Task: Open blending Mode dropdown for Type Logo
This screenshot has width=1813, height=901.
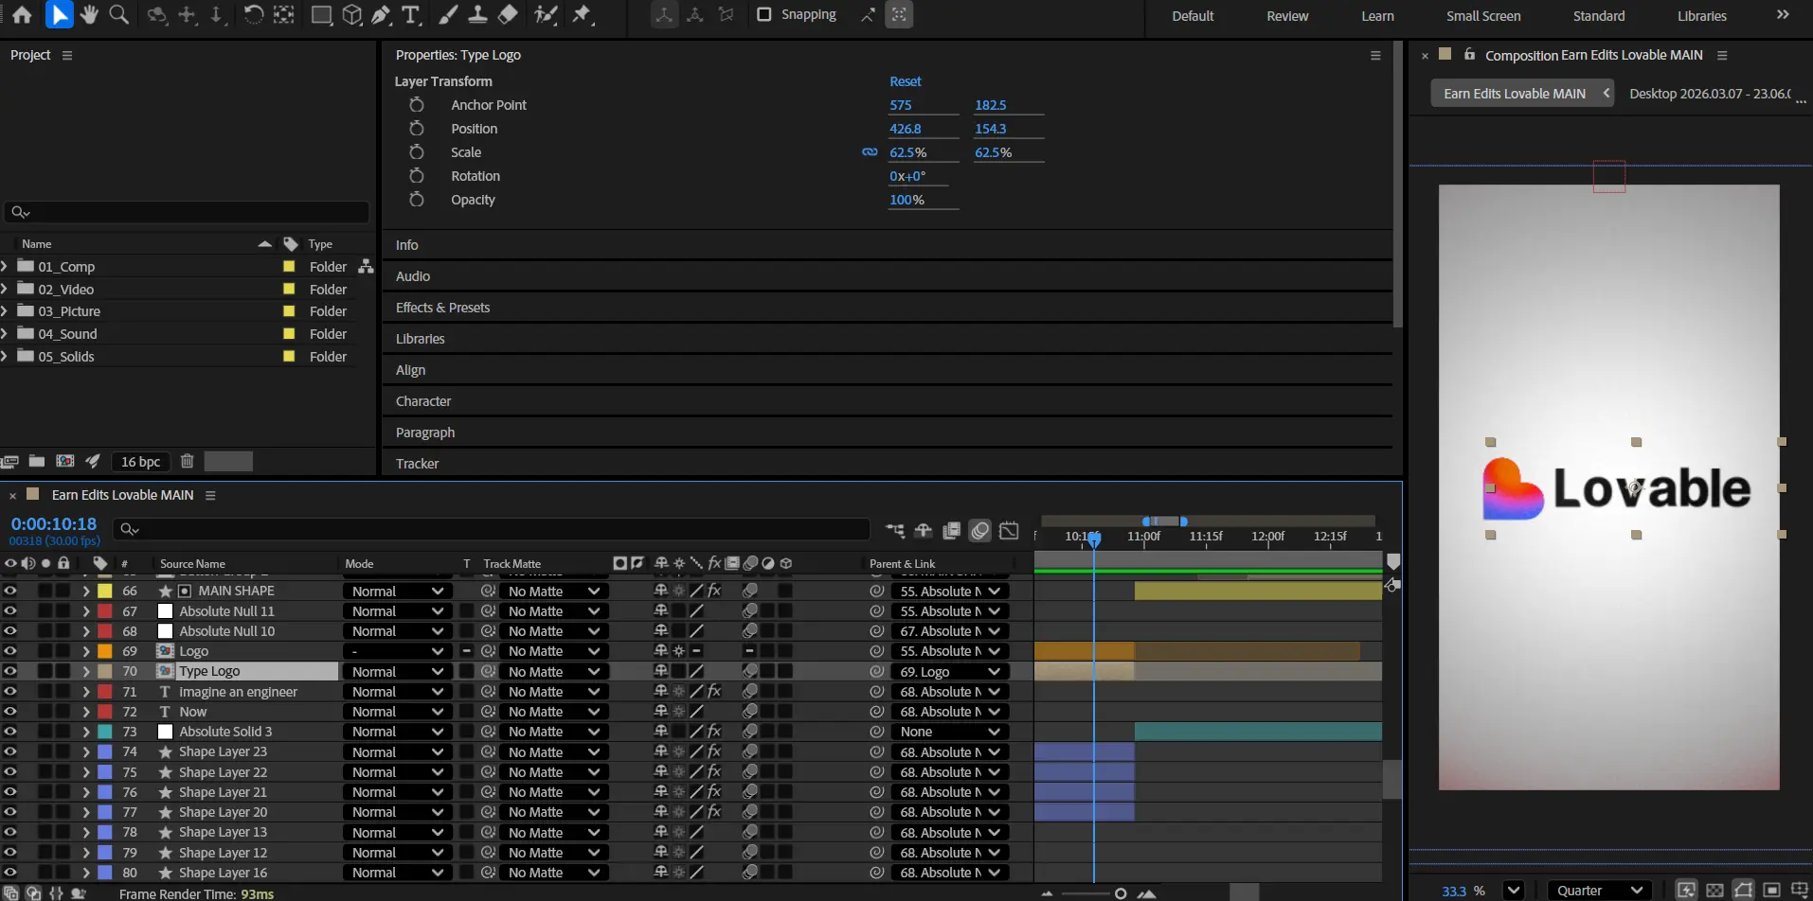Action: coord(397,671)
